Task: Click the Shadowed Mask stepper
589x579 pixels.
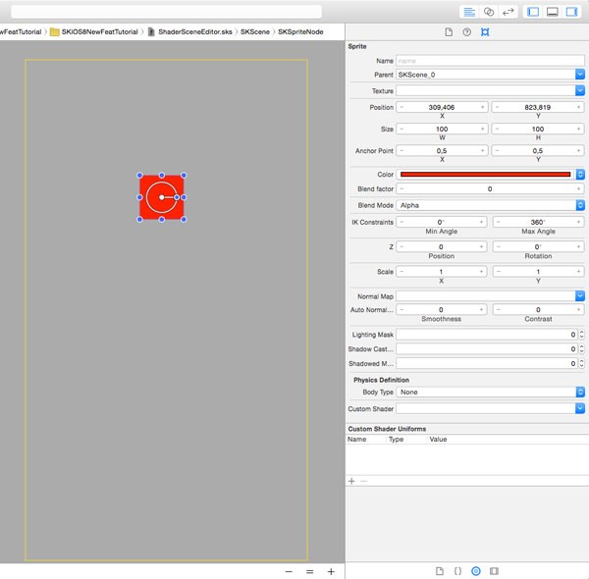Action: pos(581,364)
